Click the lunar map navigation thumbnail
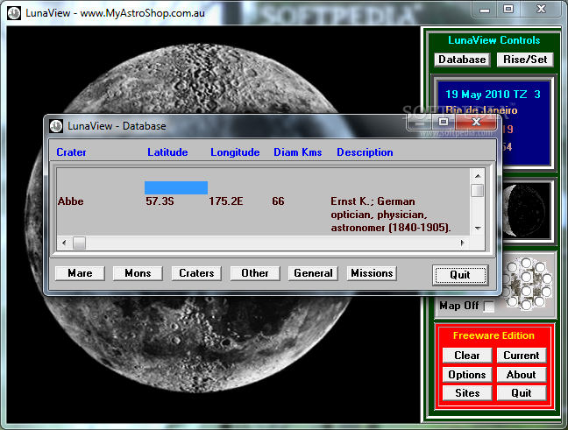 point(527,284)
